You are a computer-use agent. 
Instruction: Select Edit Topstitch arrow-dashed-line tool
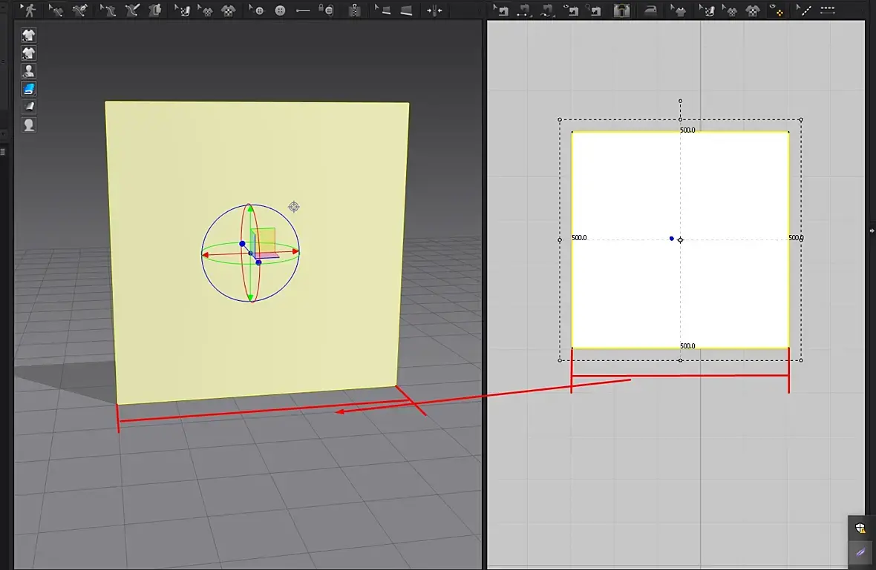click(x=803, y=10)
